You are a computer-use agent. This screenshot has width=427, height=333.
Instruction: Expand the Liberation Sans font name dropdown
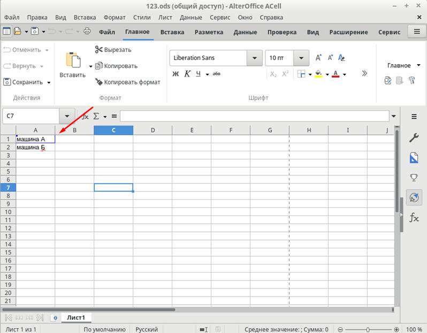(254, 58)
